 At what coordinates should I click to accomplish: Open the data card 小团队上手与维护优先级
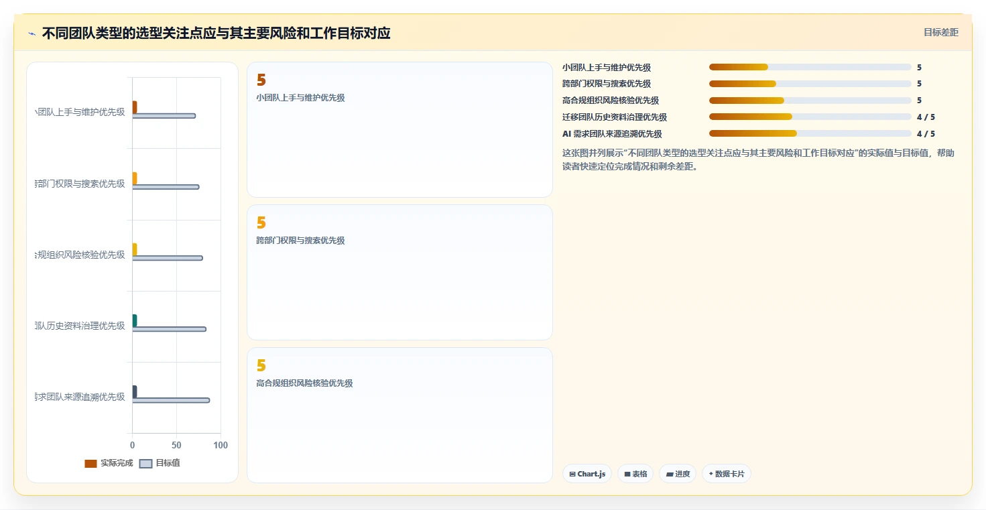pos(399,130)
